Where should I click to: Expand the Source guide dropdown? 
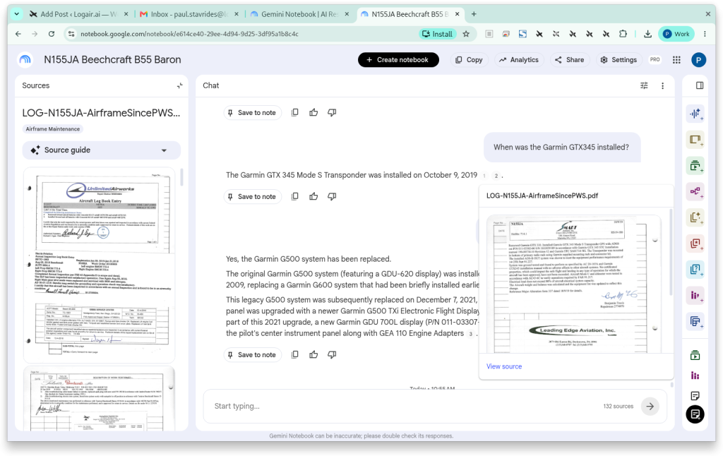(x=102, y=150)
